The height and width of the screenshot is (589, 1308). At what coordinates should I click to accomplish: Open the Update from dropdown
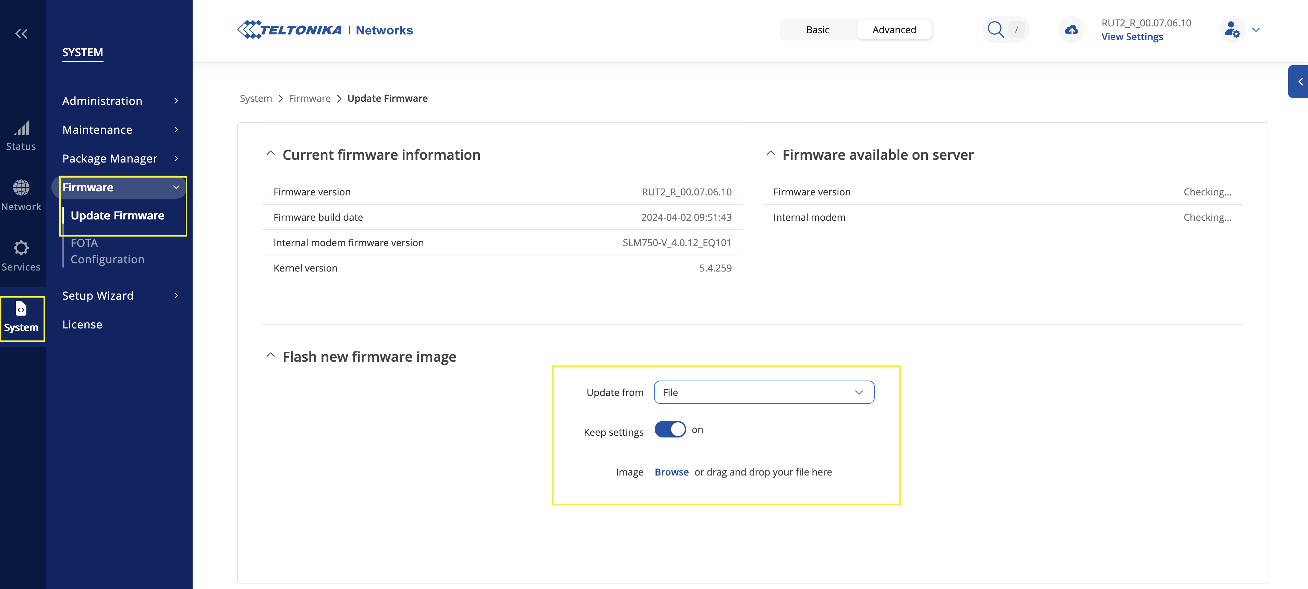pyautogui.click(x=764, y=393)
